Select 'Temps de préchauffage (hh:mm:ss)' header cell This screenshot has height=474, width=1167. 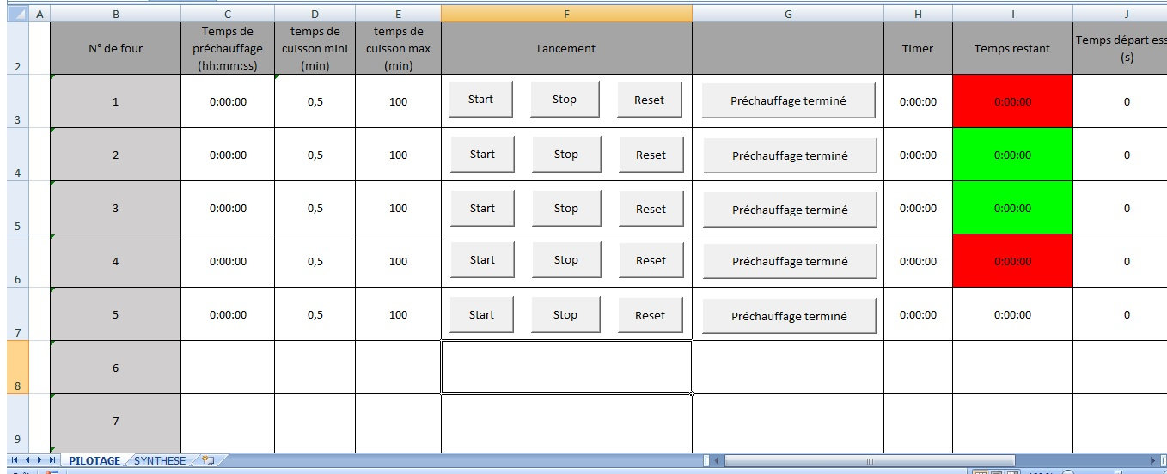tap(228, 49)
